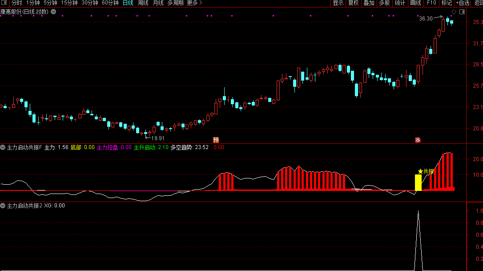Open the F10 company info
The image size is (483, 271).
431,3
